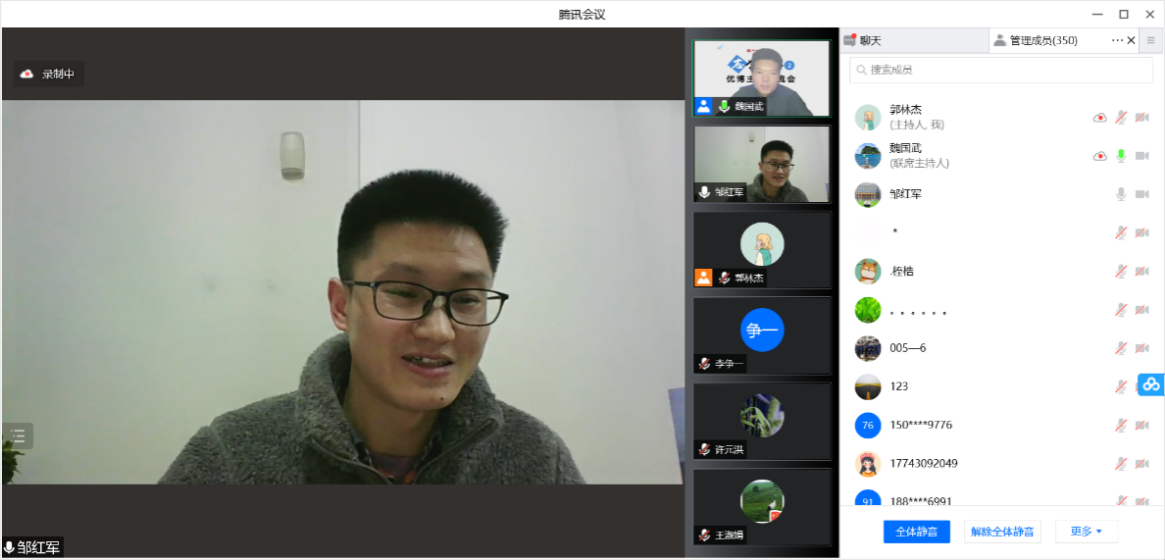Viewport: 1165px width, 560px height.
Task: Unmute 郭林杰's microphone in member list
Action: (1121, 118)
